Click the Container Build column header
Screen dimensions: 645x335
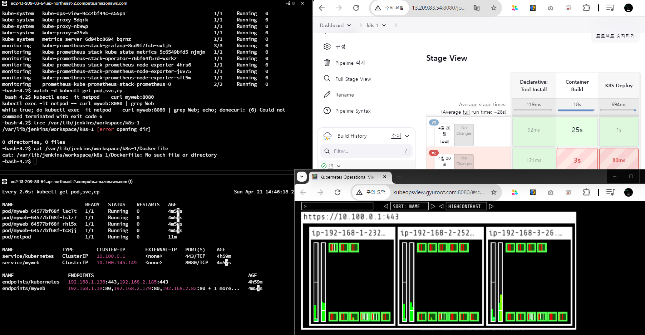[x=577, y=85]
